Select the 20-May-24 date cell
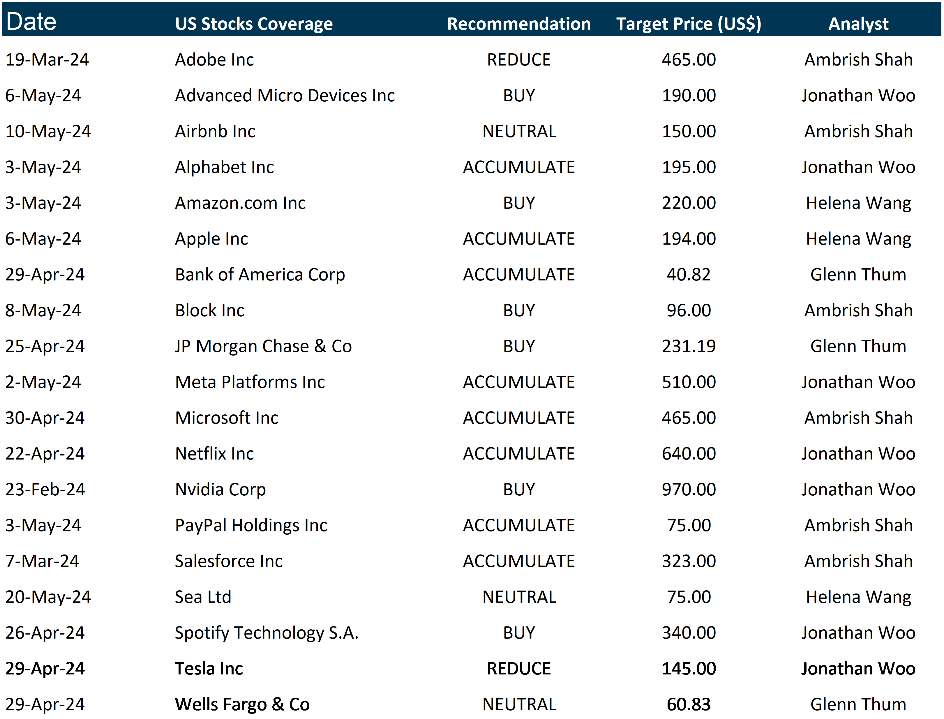944x719 pixels. (x=48, y=597)
